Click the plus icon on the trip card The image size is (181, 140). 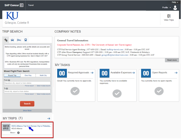(18, 133)
